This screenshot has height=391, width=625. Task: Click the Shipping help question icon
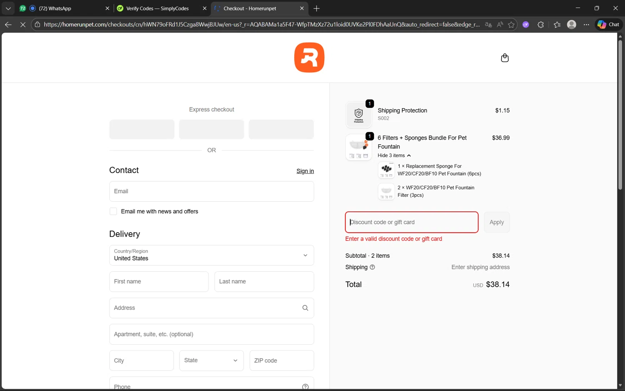372,267
